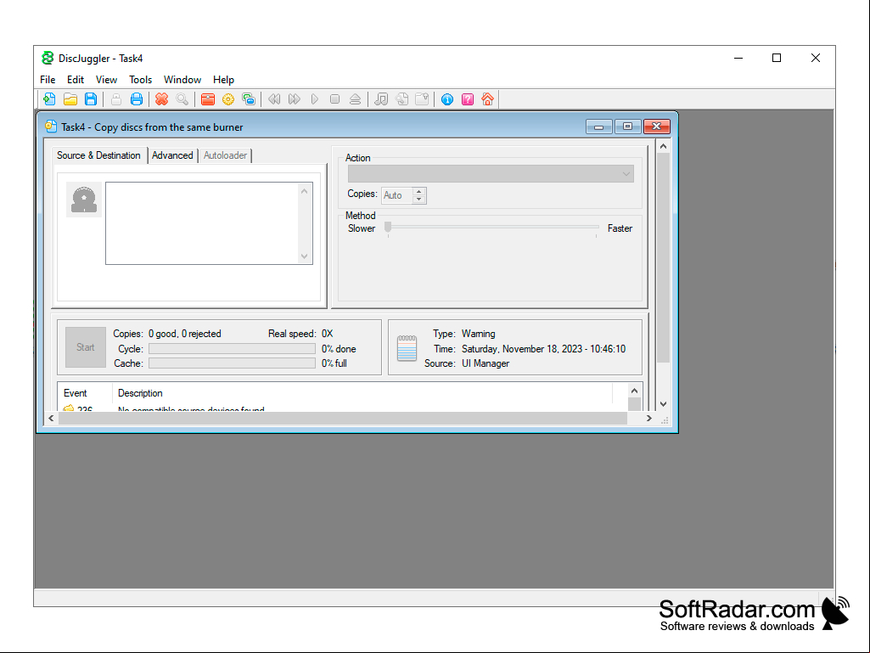870x653 pixels.
Task: Open the Tools menu
Action: 140,80
